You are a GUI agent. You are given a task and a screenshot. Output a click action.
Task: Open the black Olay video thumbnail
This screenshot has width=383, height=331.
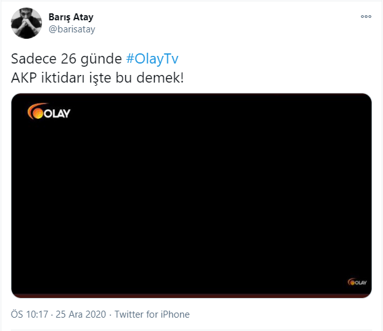(191, 196)
